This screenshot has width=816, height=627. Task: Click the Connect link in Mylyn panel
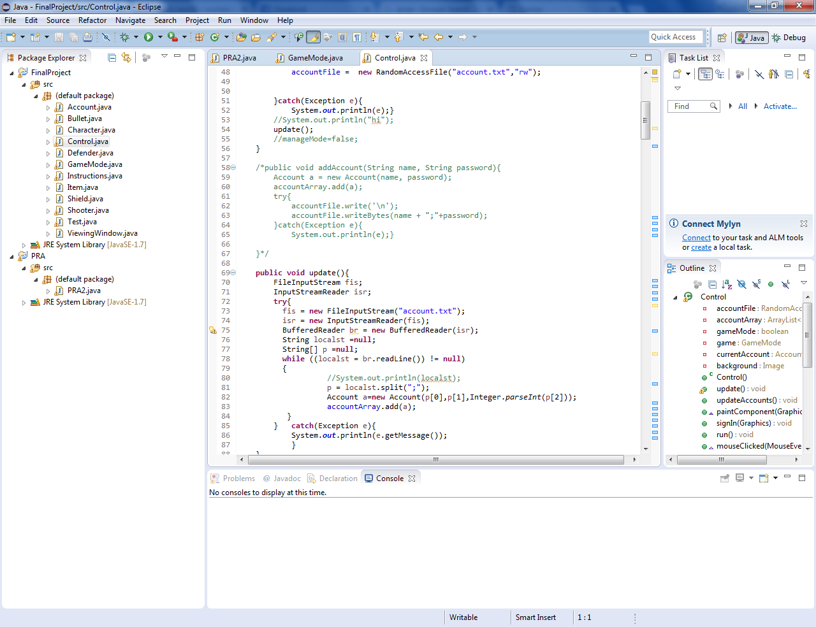[696, 238]
